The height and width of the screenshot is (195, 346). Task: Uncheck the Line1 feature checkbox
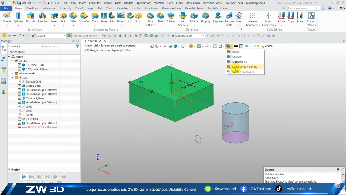point(19,107)
